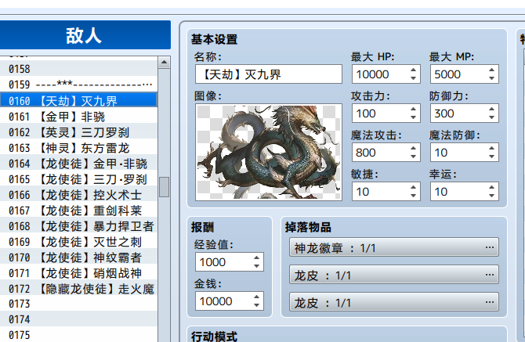
Task: Decrease 敏捷 with down arrow
Action: [414, 196]
